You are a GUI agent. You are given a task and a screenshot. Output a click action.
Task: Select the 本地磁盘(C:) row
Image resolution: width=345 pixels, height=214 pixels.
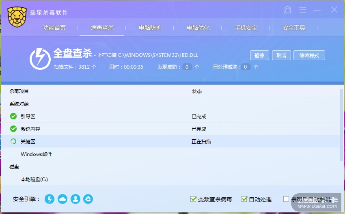point(170,179)
